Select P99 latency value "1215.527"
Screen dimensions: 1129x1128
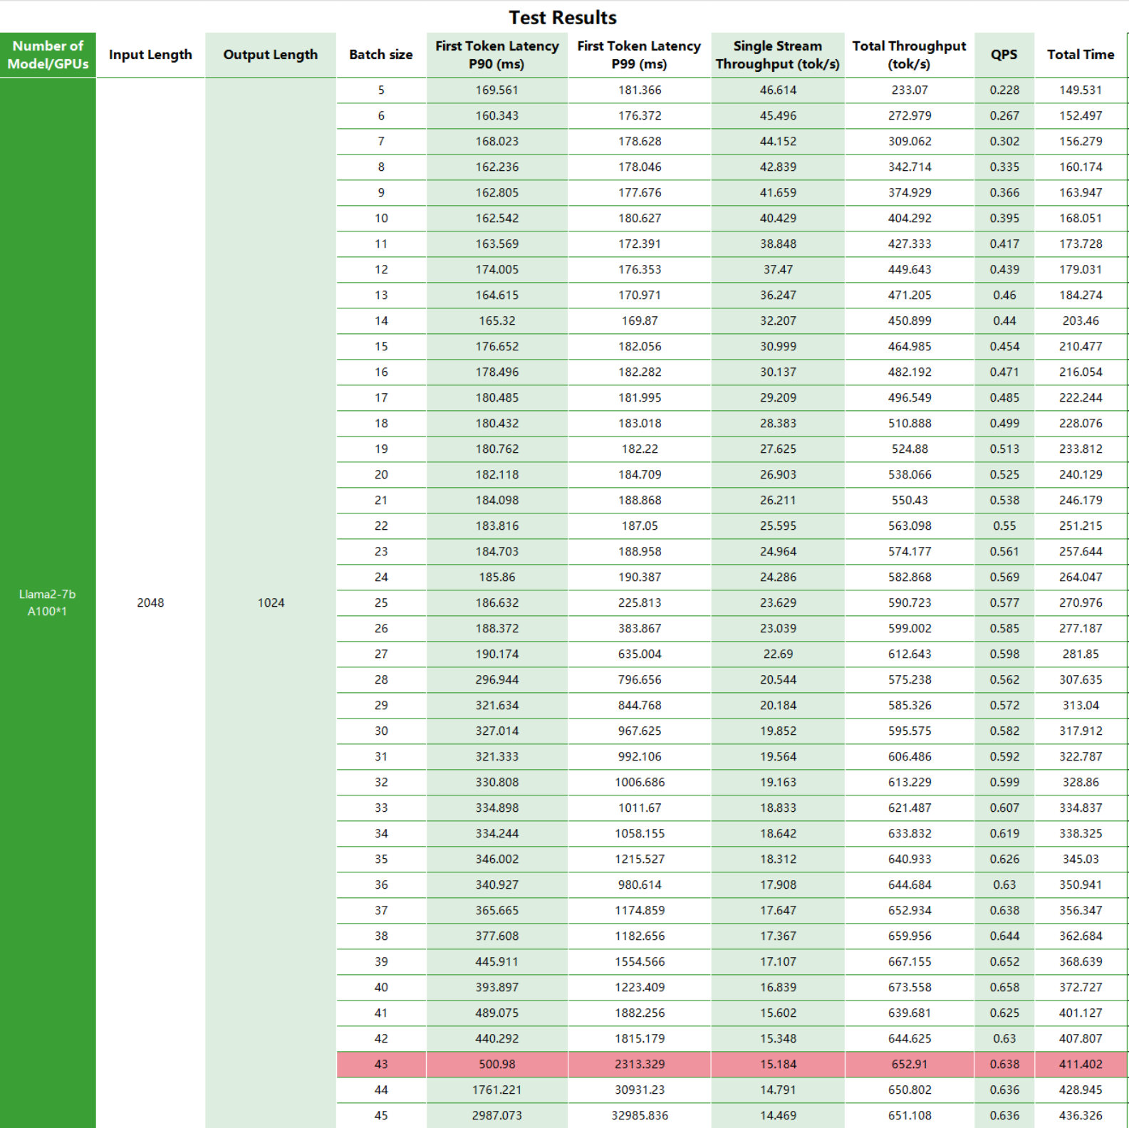pyautogui.click(x=640, y=860)
